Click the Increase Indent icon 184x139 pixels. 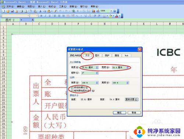pyautogui.click(x=99, y=16)
